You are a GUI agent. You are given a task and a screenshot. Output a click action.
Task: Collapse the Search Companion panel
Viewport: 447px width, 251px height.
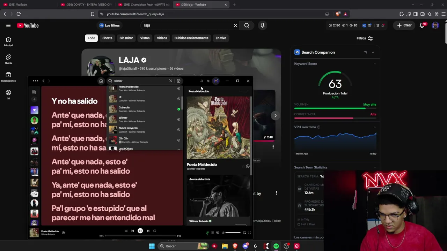[x=373, y=52]
